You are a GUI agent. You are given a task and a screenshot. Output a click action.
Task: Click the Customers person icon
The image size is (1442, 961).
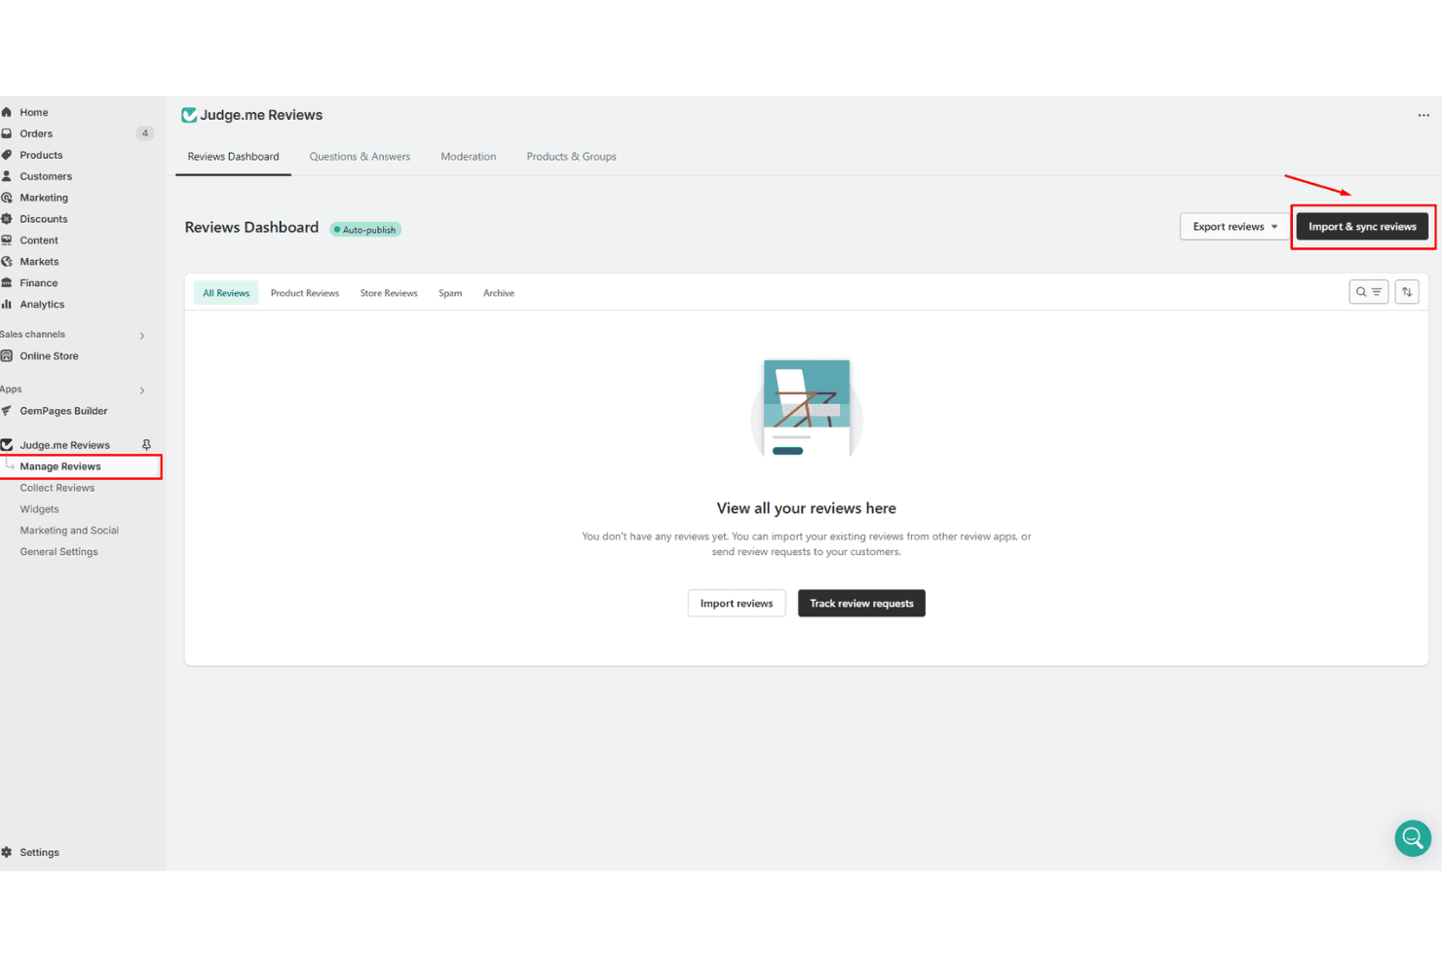point(7,176)
